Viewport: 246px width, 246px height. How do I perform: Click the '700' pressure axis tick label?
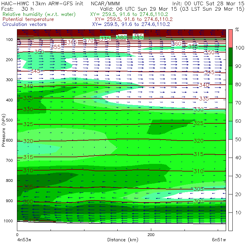coord(9,161)
